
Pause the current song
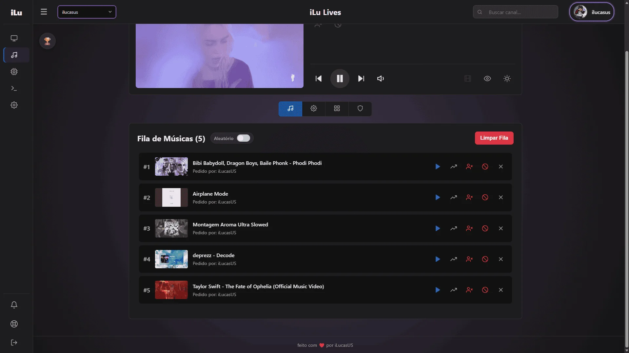[x=340, y=79]
